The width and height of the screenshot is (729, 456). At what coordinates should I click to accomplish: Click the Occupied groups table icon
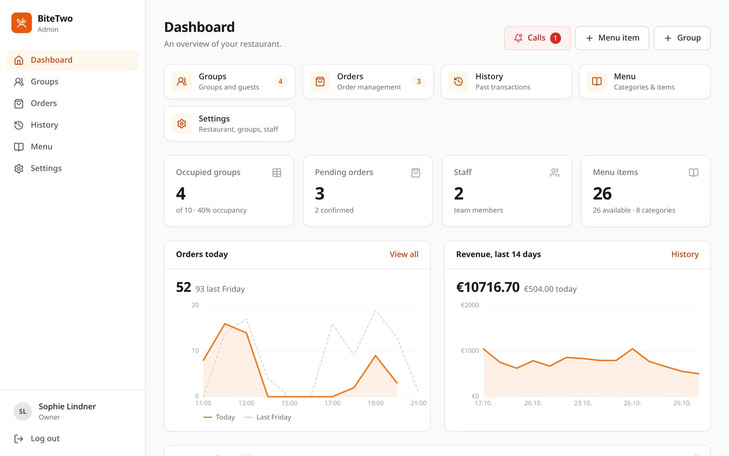tap(277, 173)
